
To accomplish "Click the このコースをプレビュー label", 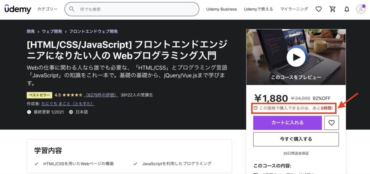I will click(x=296, y=77).
